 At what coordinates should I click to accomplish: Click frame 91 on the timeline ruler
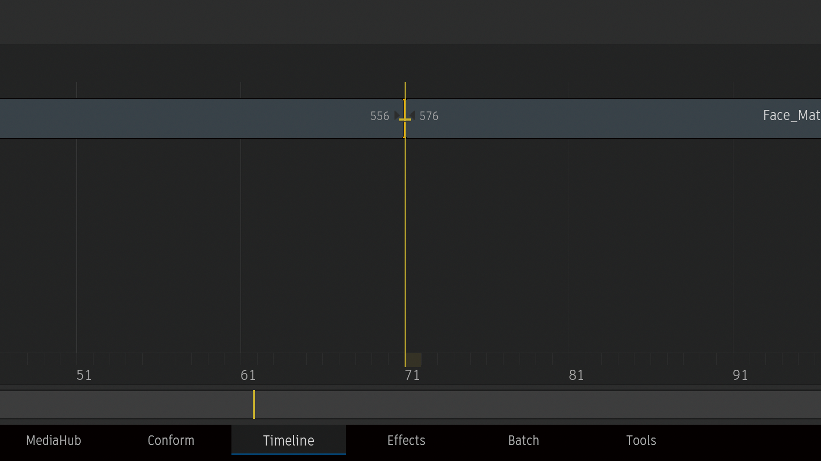[x=740, y=375]
